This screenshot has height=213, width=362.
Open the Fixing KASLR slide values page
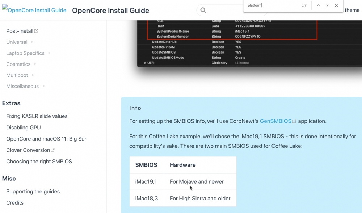click(37, 116)
